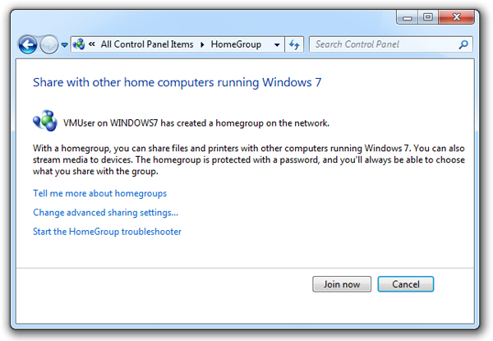Expand the arrow after All Control Panel Items
The height and width of the screenshot is (341, 493).
click(x=202, y=44)
